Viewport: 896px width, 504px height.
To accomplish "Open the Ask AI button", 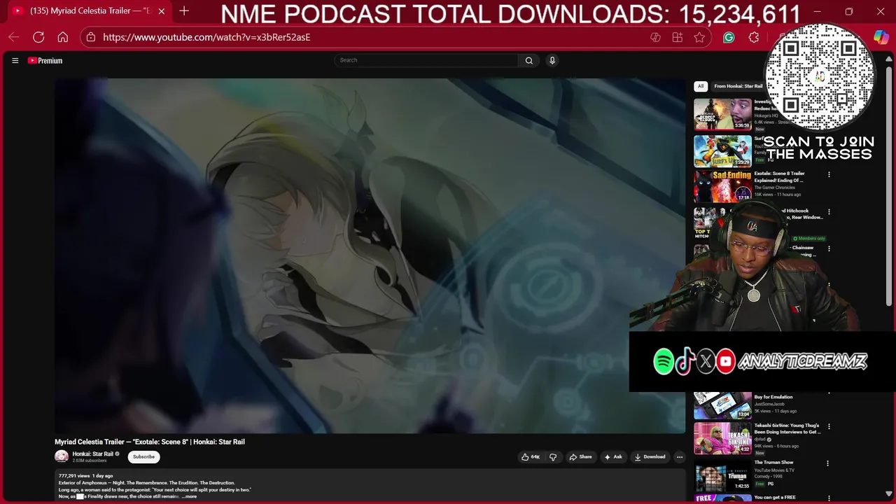I will [x=613, y=457].
